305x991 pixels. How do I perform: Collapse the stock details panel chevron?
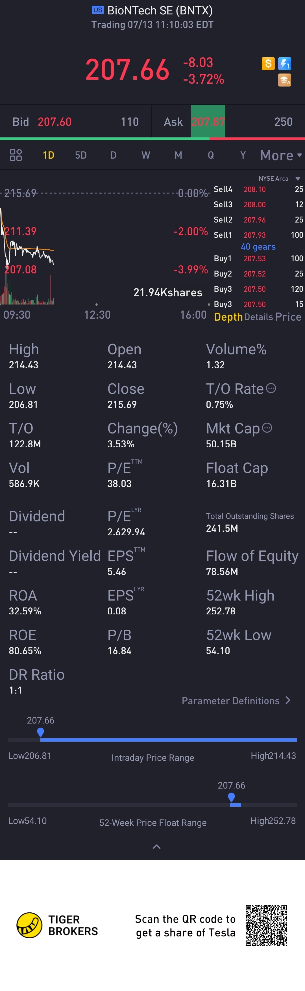point(156,847)
